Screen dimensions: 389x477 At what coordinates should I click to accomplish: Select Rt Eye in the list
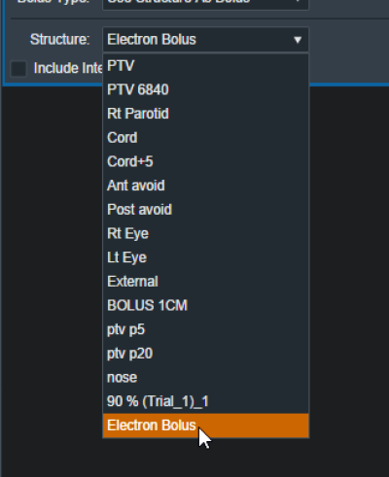coord(206,233)
